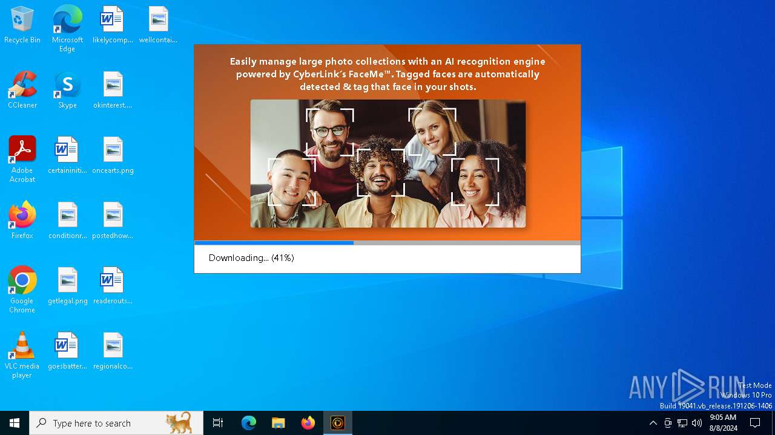
Task: Click the Downloading... (41%) status text
Action: 251,258
